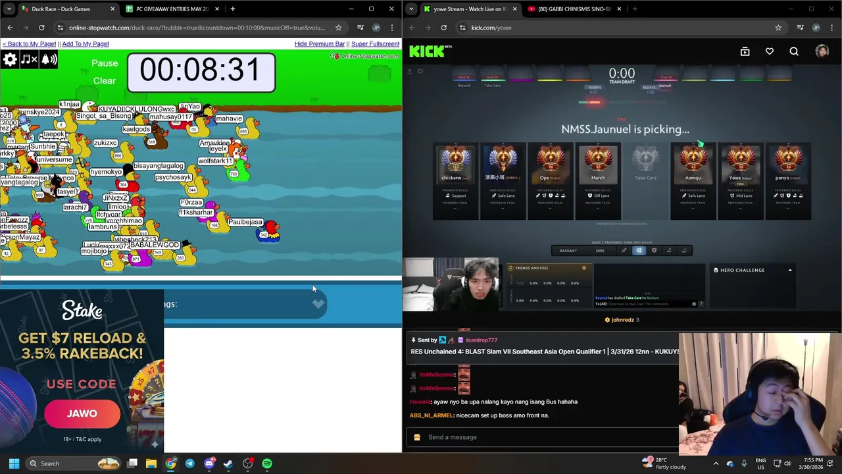The image size is (842, 474).
Task: Open teardrop777's pinned sender name
Action: [482, 340]
